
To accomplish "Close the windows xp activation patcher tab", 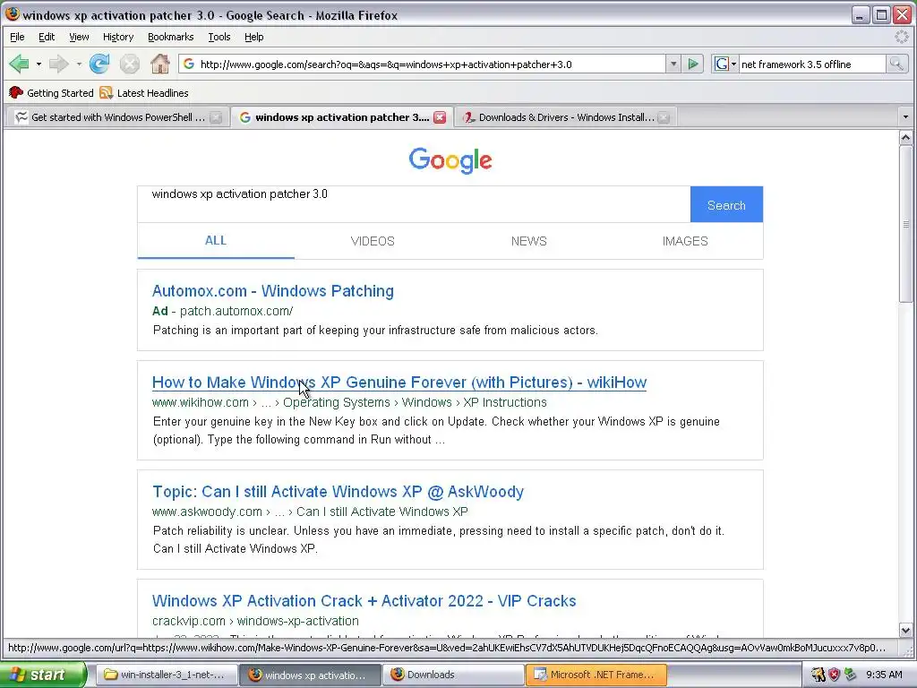I will click(440, 117).
